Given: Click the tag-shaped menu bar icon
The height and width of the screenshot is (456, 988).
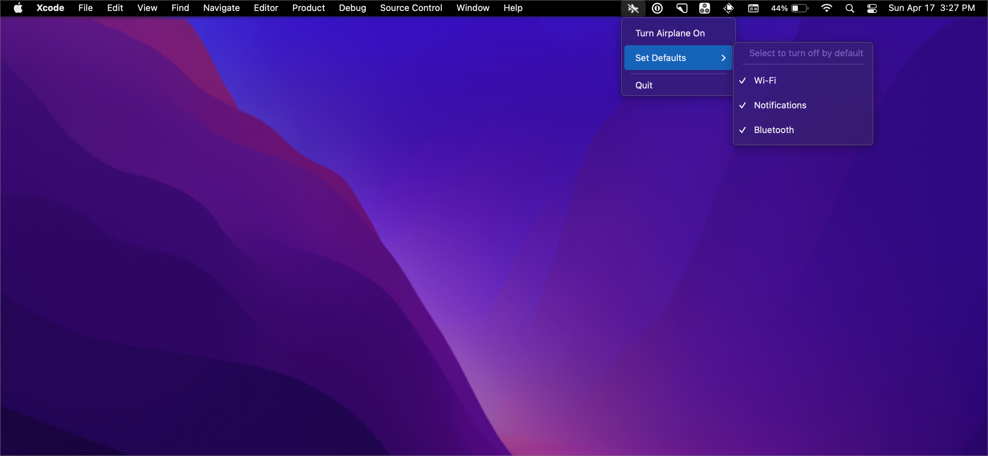Looking at the screenshot, I should (681, 8).
